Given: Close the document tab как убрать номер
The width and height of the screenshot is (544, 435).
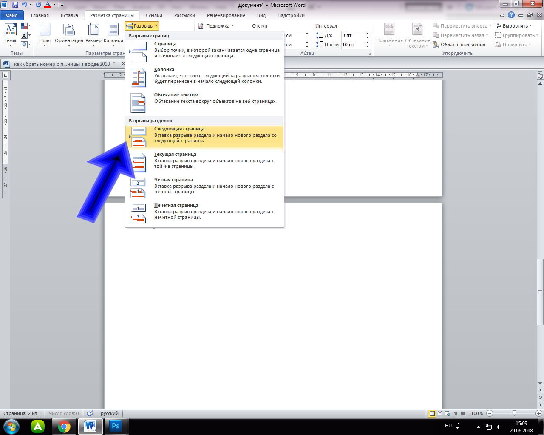Looking at the screenshot, I should tap(124, 64).
